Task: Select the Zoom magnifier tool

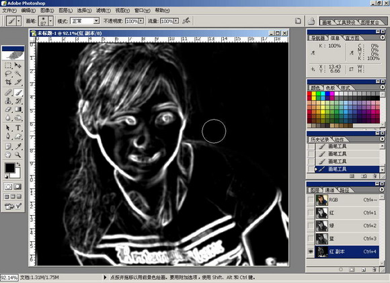Action: [x=18, y=155]
